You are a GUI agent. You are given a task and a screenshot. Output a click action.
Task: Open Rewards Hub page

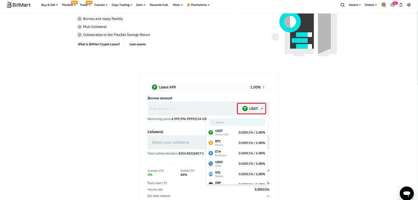159,5
